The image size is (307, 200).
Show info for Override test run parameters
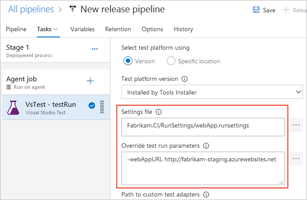click(x=206, y=145)
